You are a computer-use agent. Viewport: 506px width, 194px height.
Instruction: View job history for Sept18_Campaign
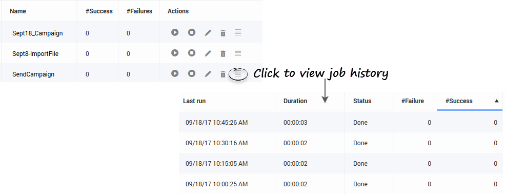(x=238, y=32)
